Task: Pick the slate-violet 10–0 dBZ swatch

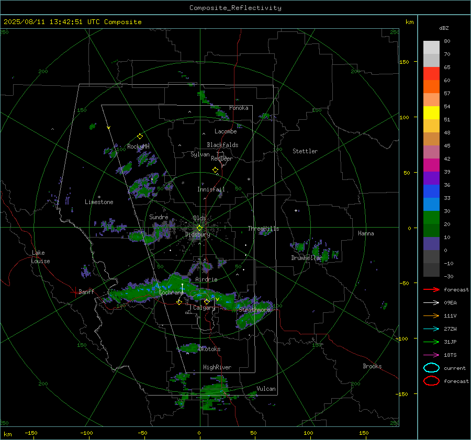Action: [431, 244]
